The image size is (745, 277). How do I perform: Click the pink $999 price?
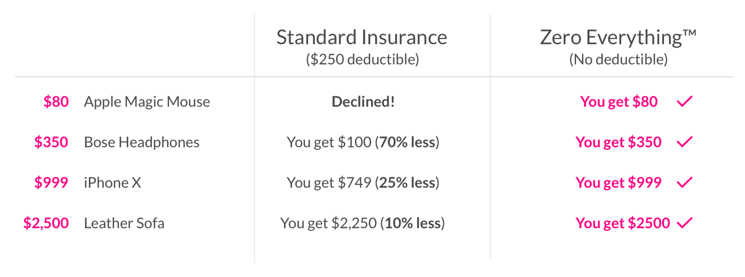tap(51, 182)
